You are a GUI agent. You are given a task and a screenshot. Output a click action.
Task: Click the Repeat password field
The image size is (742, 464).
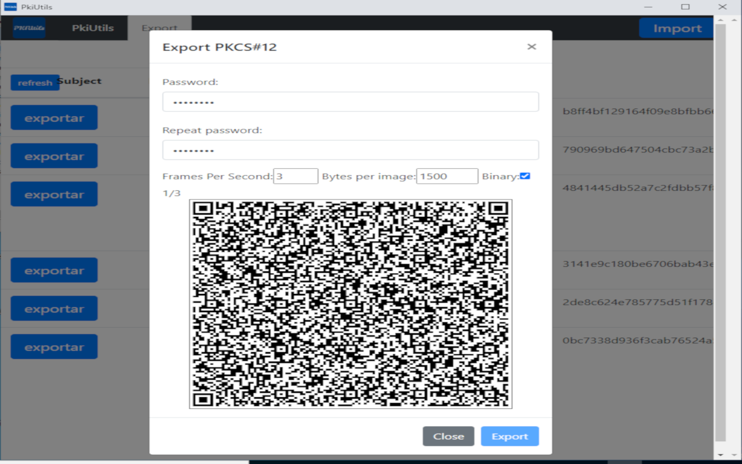350,150
